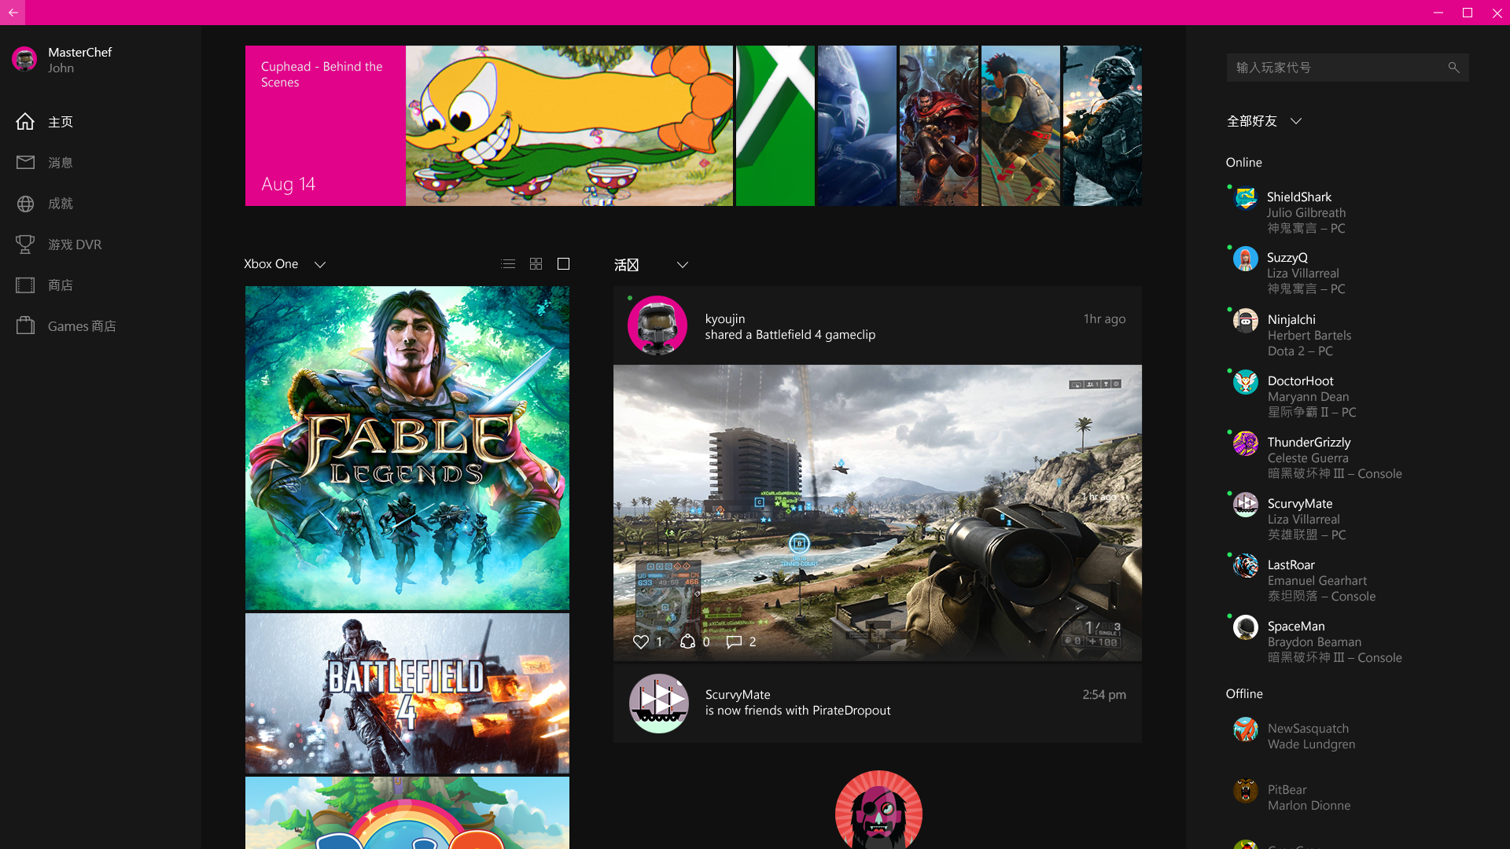Click NewSasquatch's avatar in offline list
Image resolution: width=1510 pixels, height=849 pixels.
pos(1246,730)
